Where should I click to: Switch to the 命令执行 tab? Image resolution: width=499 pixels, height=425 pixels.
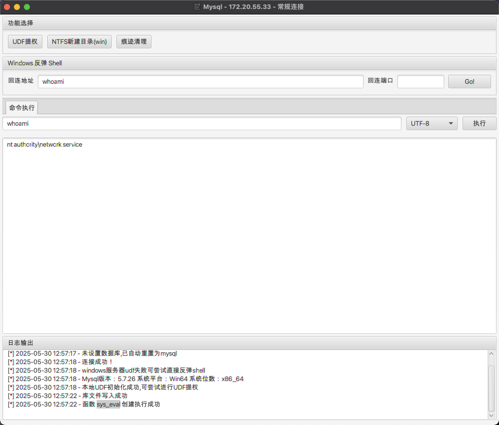[21, 108]
